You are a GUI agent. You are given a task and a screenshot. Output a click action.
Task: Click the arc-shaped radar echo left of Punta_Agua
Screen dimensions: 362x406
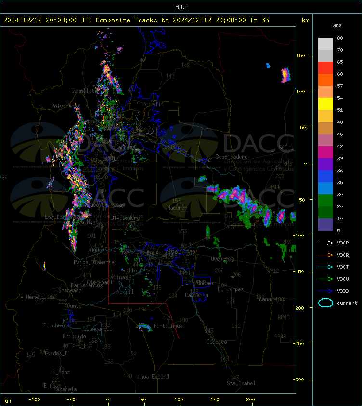(x=144, y=327)
